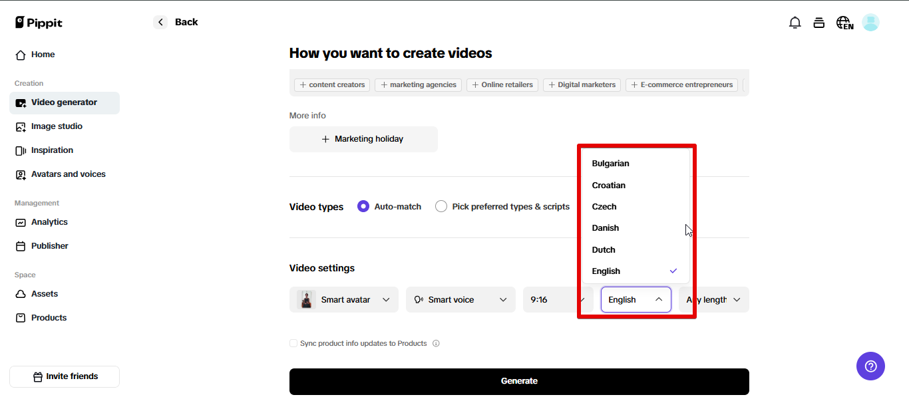The width and height of the screenshot is (909, 401).
Task: Open the notification bell
Action: tap(795, 22)
